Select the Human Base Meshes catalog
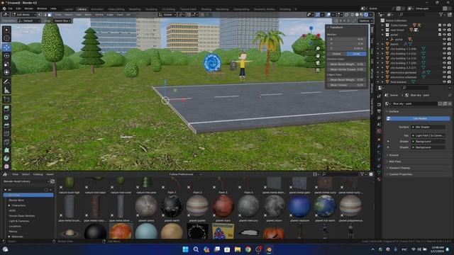Viewport: 454px width, 255px height. (22, 215)
